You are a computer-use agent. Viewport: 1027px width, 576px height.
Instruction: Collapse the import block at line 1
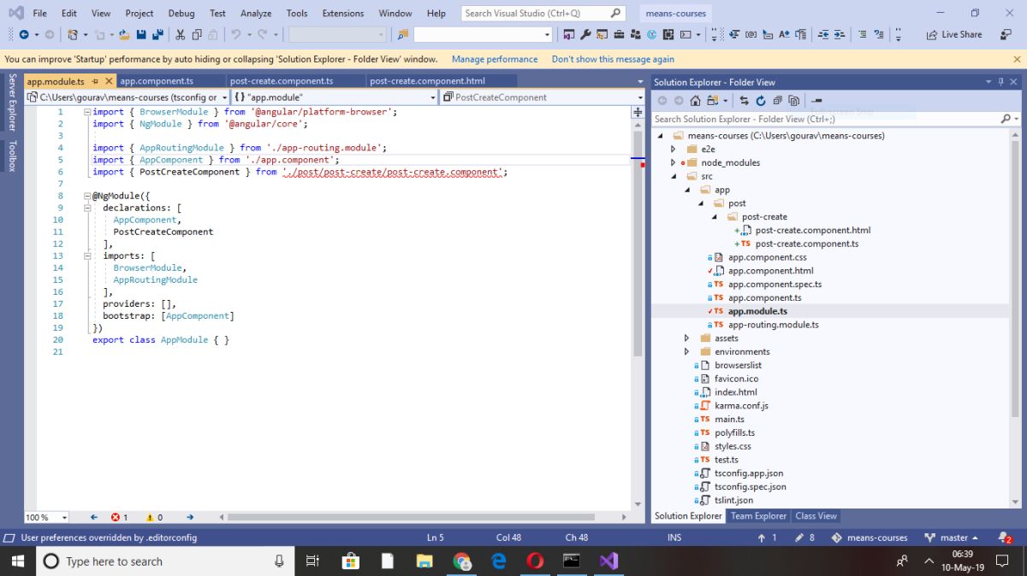point(86,112)
